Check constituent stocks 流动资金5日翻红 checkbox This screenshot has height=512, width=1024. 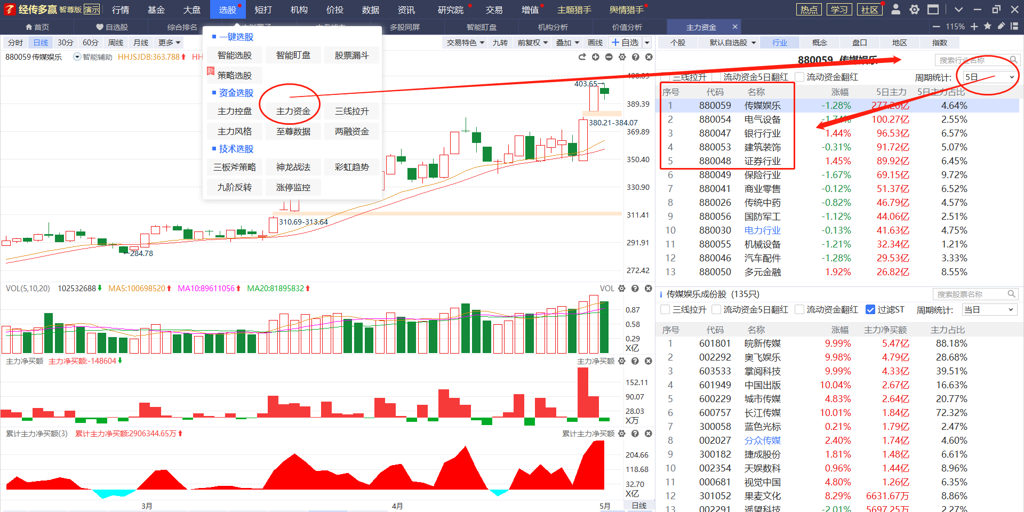point(716,309)
